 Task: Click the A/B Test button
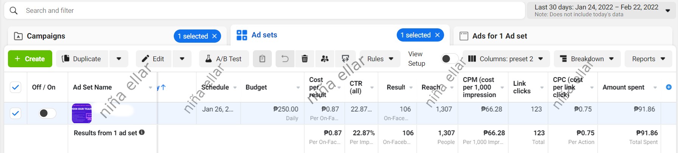pos(224,59)
